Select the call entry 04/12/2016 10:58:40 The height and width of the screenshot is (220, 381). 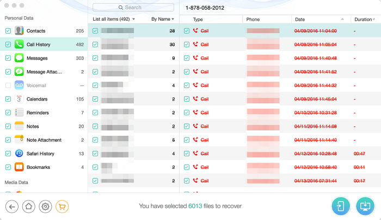[280, 167]
